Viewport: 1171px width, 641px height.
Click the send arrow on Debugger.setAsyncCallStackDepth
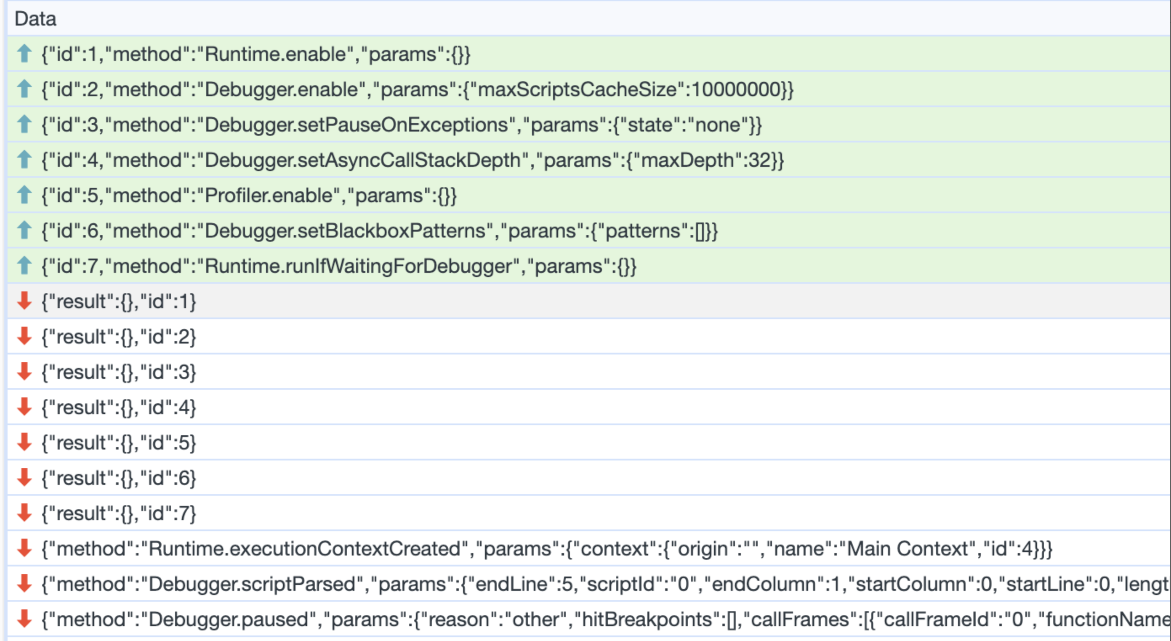[24, 160]
